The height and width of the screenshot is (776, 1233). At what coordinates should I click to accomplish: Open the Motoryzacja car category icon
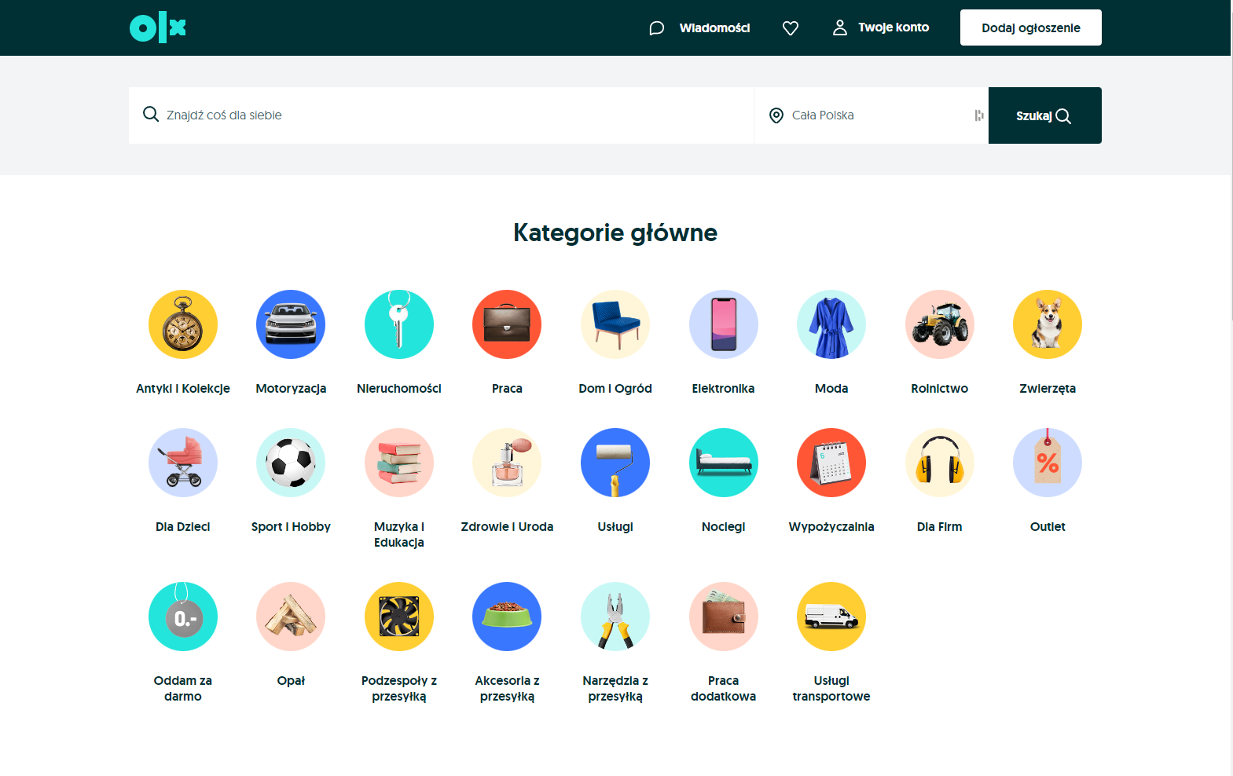pyautogui.click(x=291, y=324)
